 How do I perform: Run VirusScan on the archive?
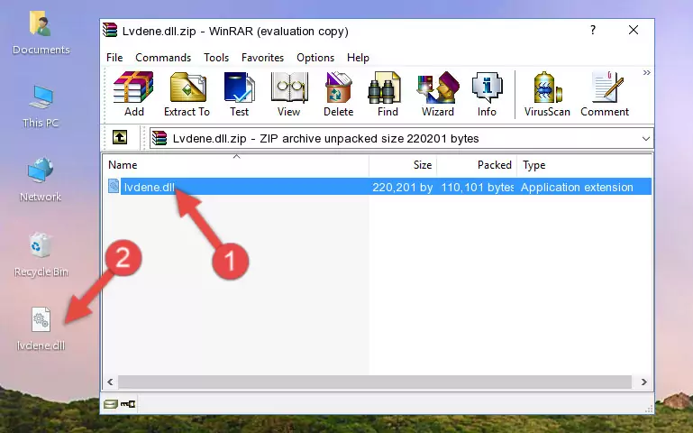[547, 94]
